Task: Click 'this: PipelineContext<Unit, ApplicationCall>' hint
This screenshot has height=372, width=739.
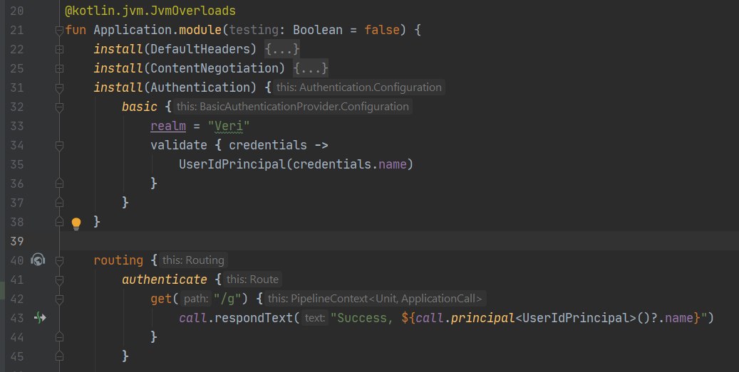Action: pos(375,299)
